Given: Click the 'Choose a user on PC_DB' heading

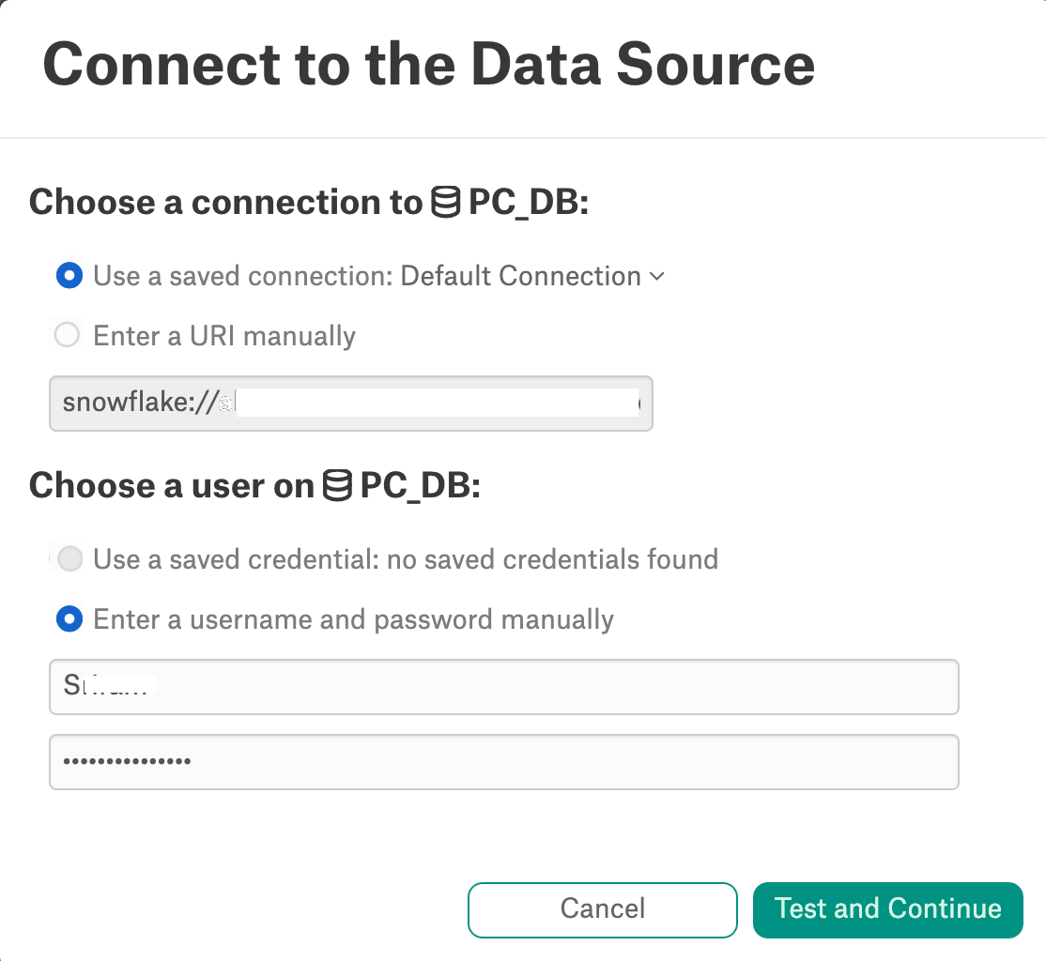Looking at the screenshot, I should click(254, 485).
